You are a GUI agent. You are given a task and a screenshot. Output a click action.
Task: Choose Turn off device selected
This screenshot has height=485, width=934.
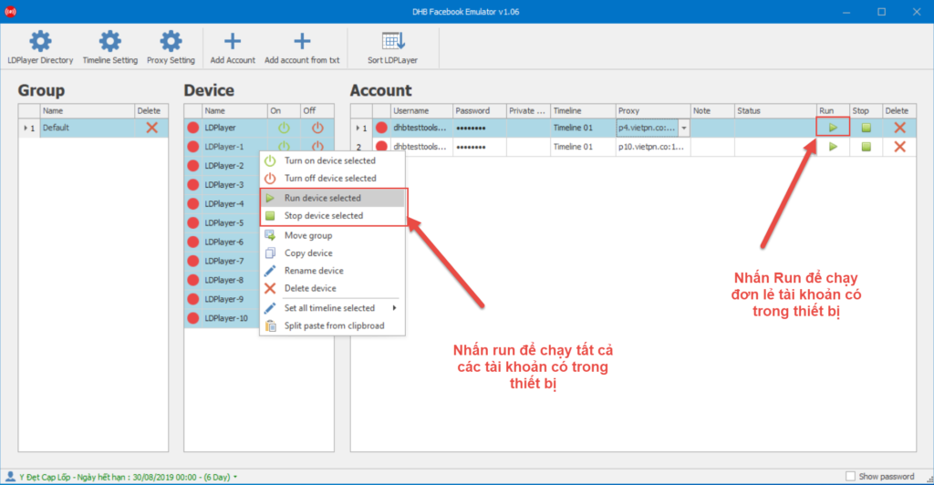click(332, 178)
